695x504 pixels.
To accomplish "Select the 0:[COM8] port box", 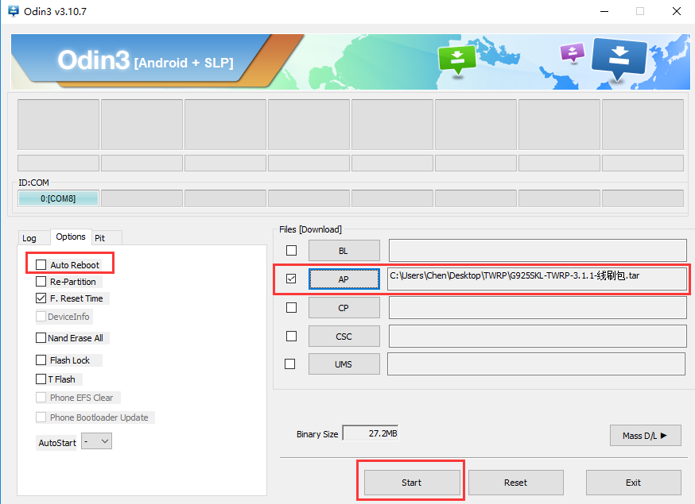I will (58, 198).
